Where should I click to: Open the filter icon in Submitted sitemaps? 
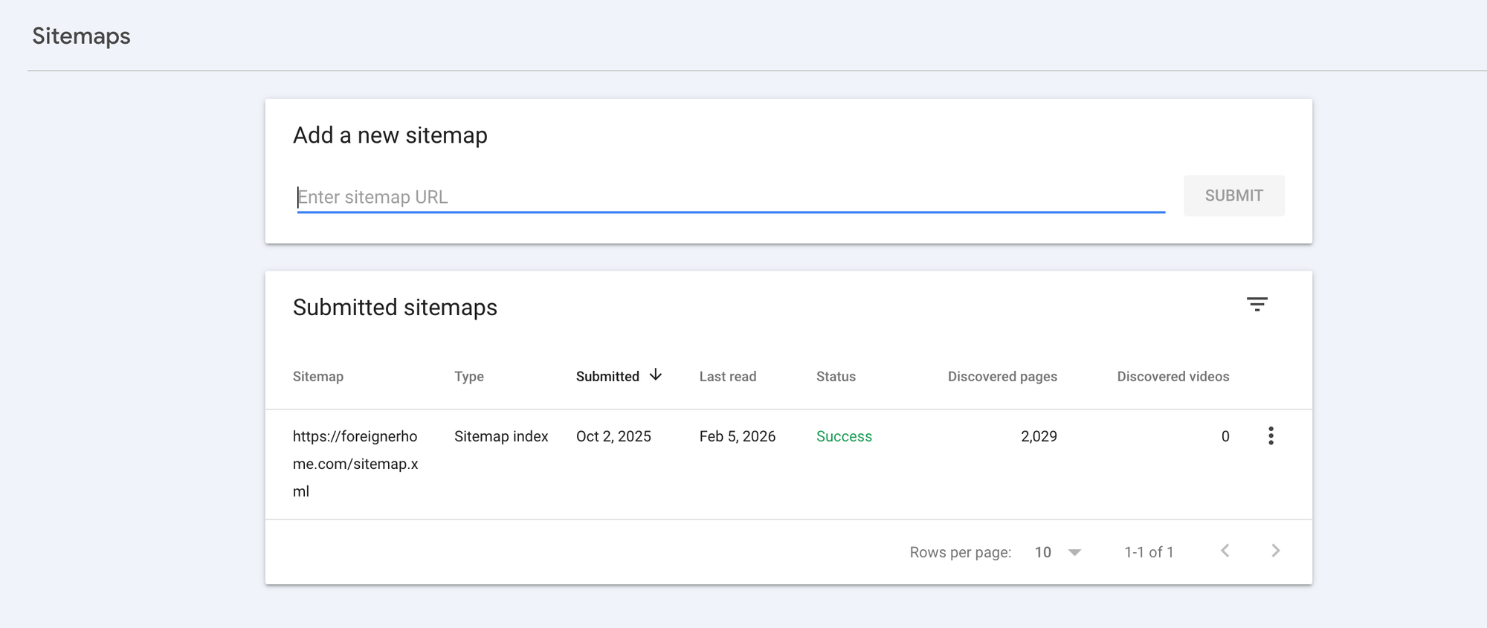click(x=1257, y=305)
